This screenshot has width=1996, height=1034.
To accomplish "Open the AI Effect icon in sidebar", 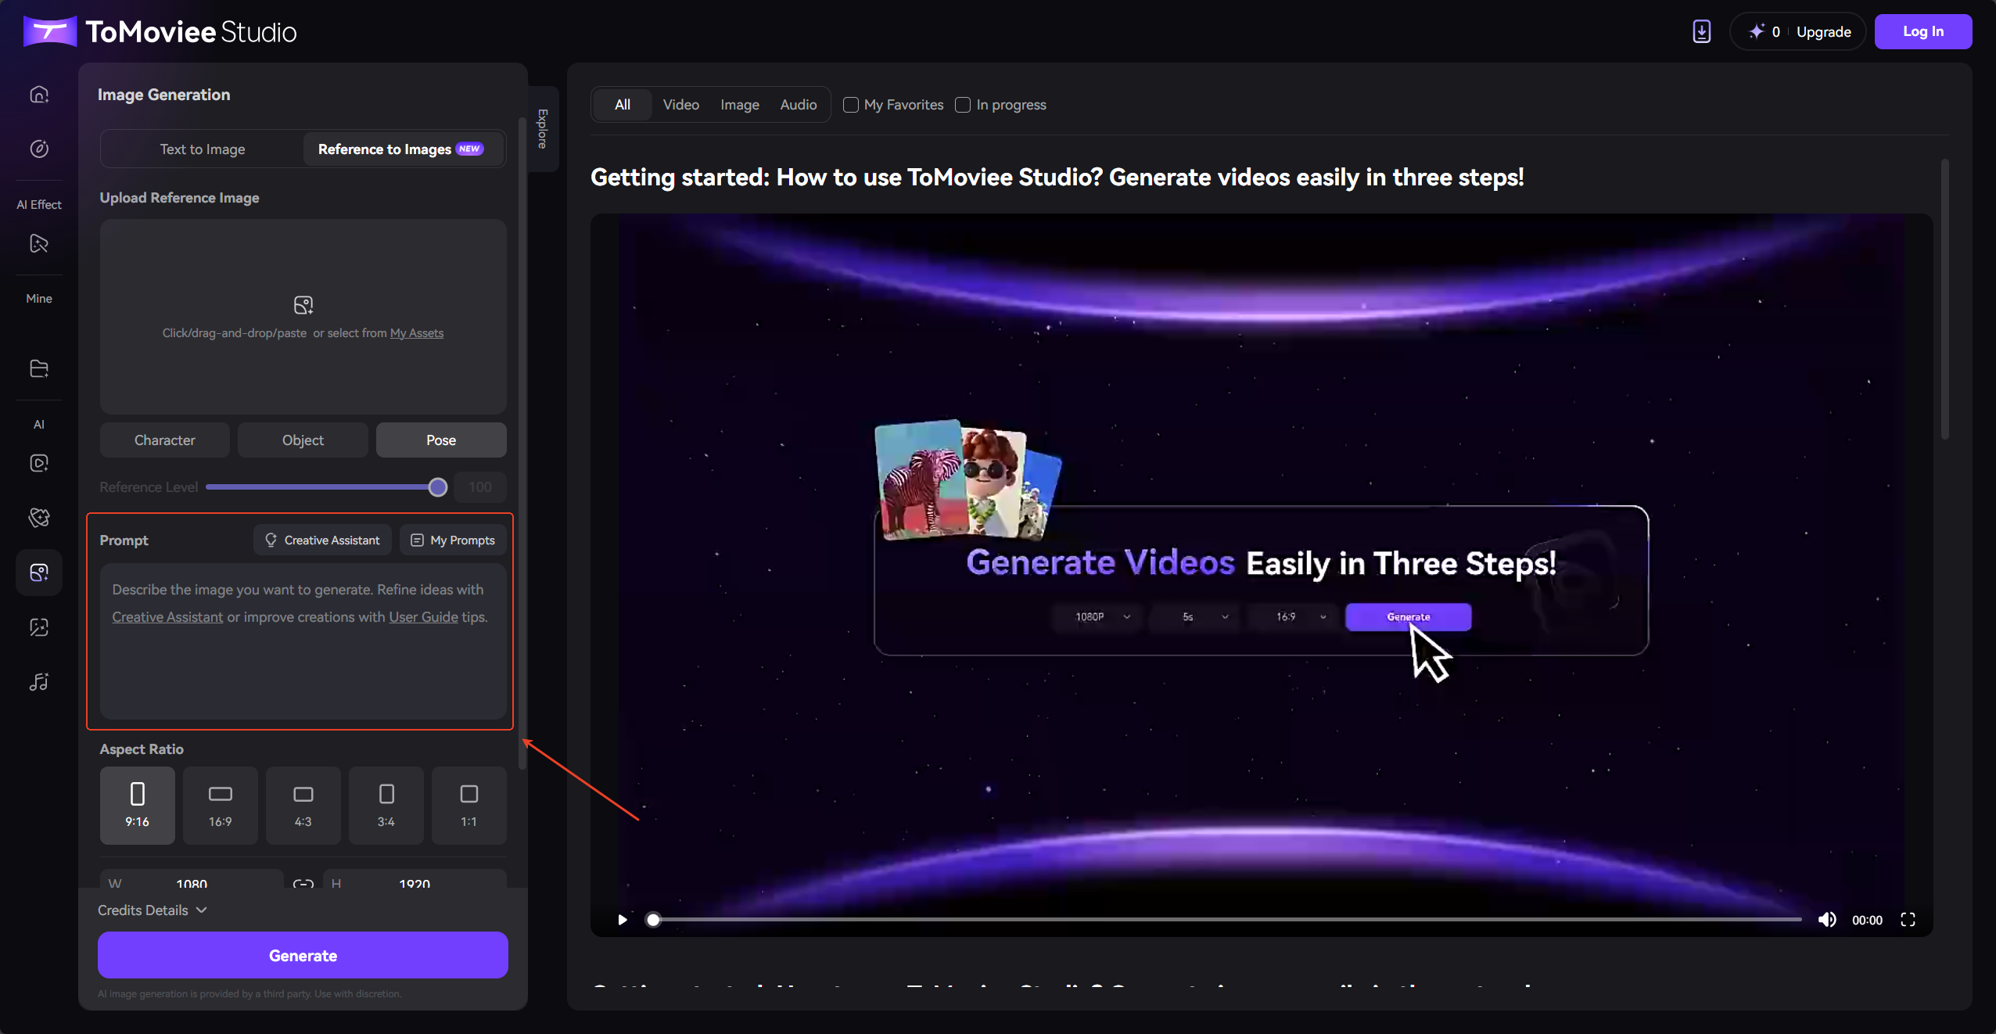I will click(x=39, y=243).
